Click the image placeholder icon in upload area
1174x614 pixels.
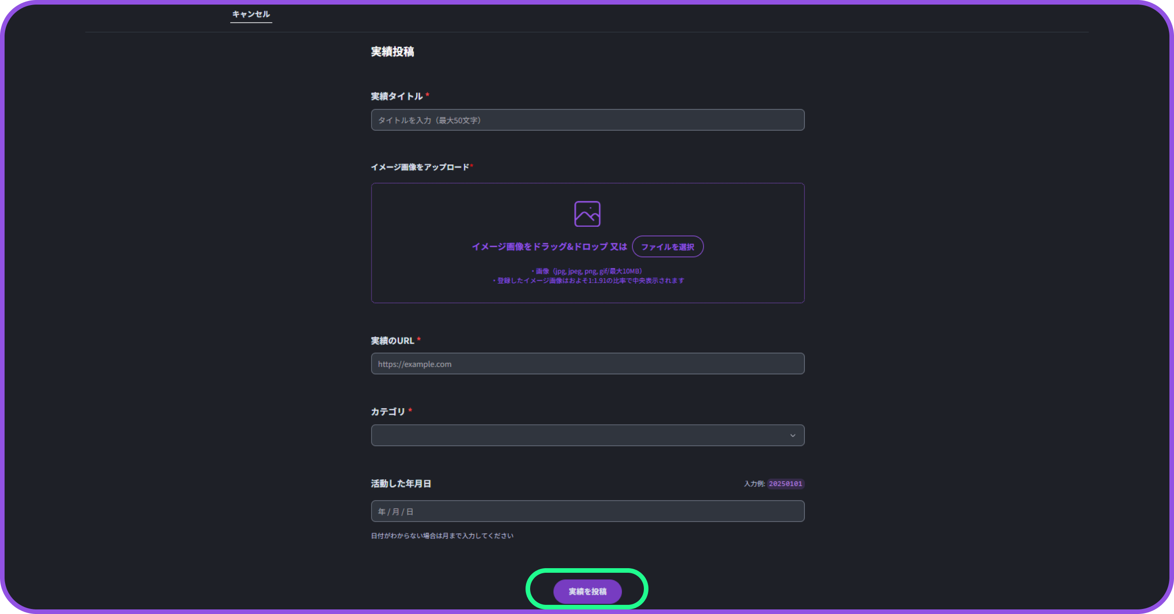[x=587, y=214]
